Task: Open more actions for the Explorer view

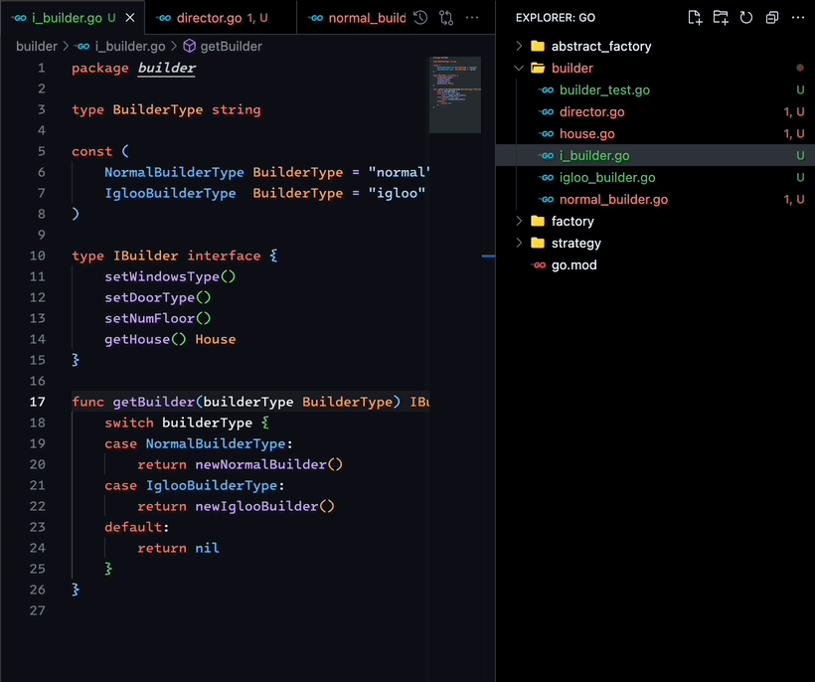Action: [798, 18]
